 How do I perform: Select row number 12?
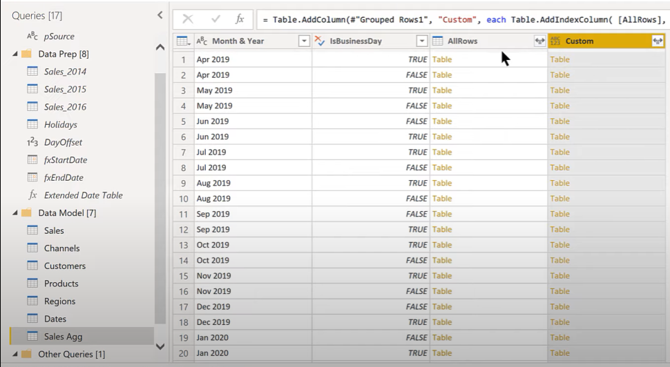click(184, 230)
